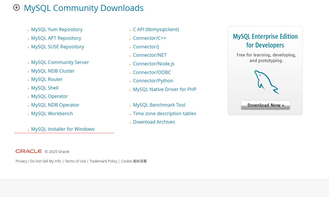Viewport: 329px width, 197px height.
Task: Open MySQL APT Repository link
Action: click(56, 38)
